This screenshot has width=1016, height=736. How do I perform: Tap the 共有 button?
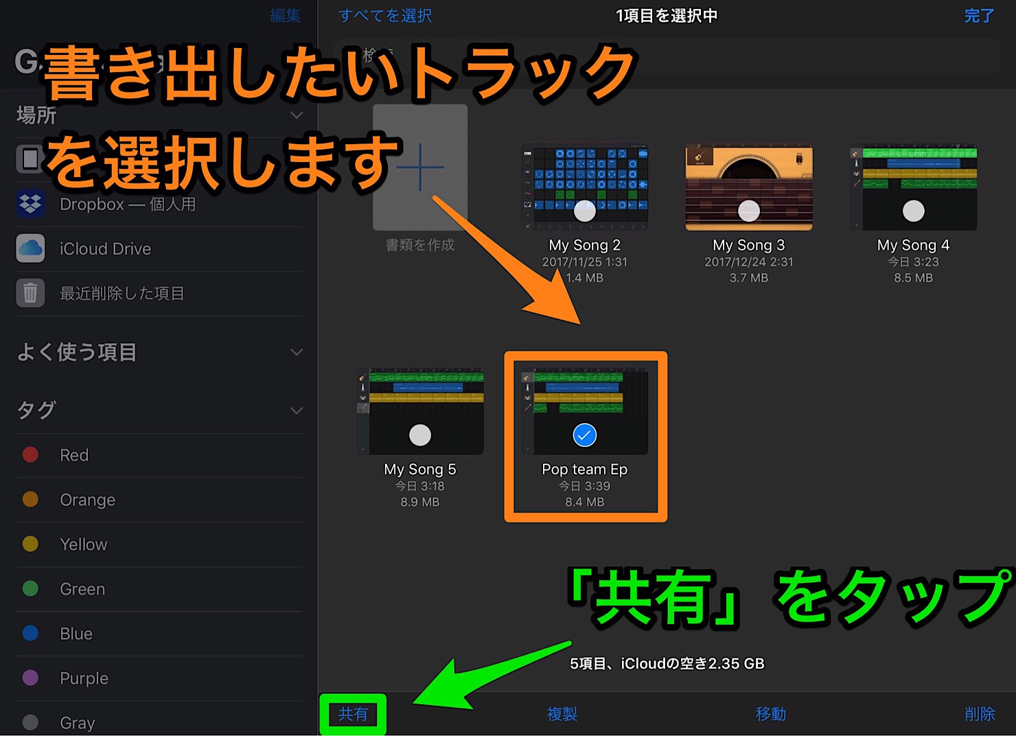[x=353, y=714]
